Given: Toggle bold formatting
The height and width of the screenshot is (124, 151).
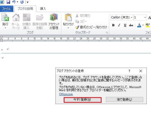Looking at the screenshot, I should click(113, 25).
